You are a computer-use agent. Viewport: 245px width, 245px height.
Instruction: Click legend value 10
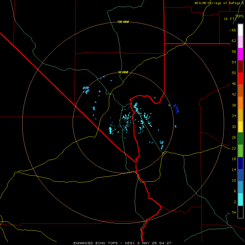coord(234,180)
